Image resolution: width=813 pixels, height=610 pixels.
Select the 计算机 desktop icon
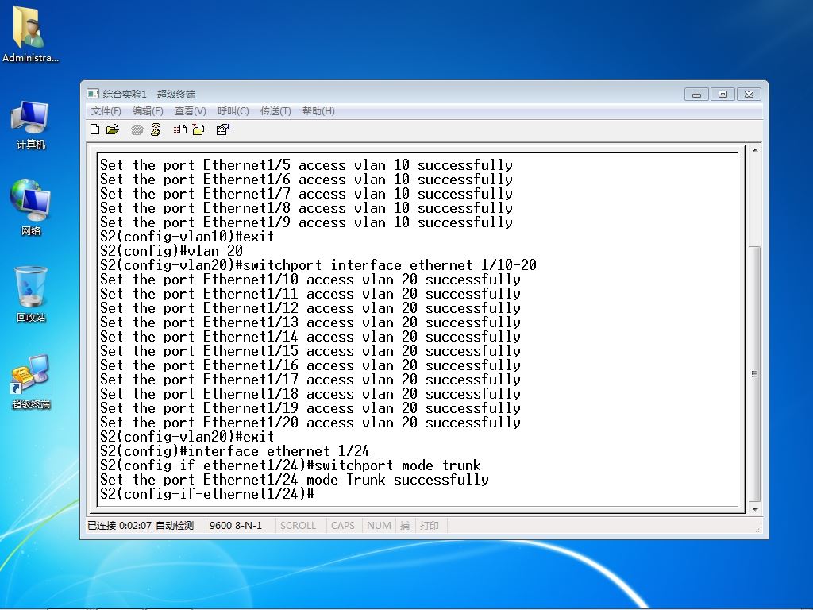tap(30, 125)
